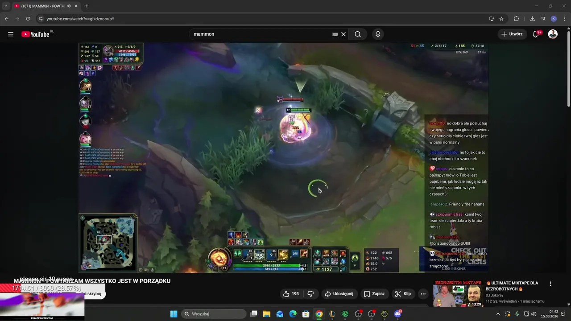This screenshot has width=571, height=321.
Task: Create a clip with Klip
Action: (402, 294)
